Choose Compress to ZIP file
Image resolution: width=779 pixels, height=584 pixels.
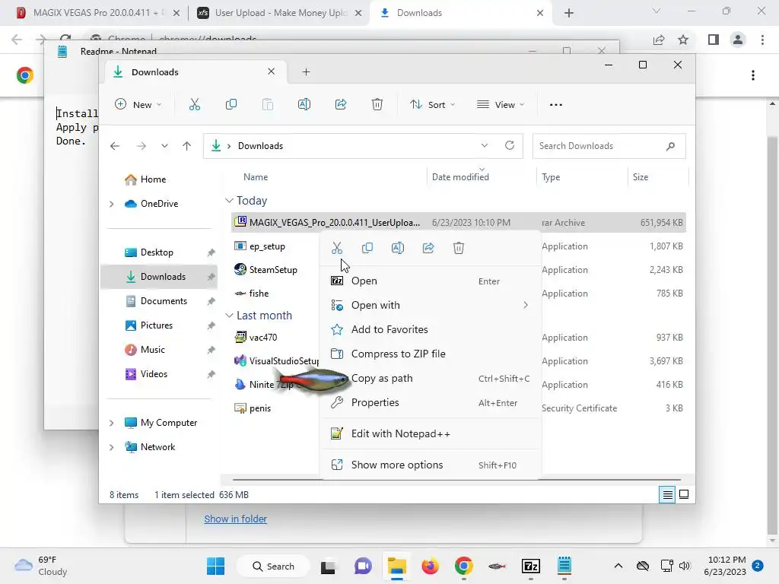coord(431,354)
